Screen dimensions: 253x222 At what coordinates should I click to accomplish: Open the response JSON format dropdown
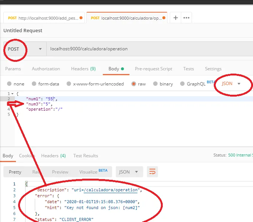pos(129,172)
